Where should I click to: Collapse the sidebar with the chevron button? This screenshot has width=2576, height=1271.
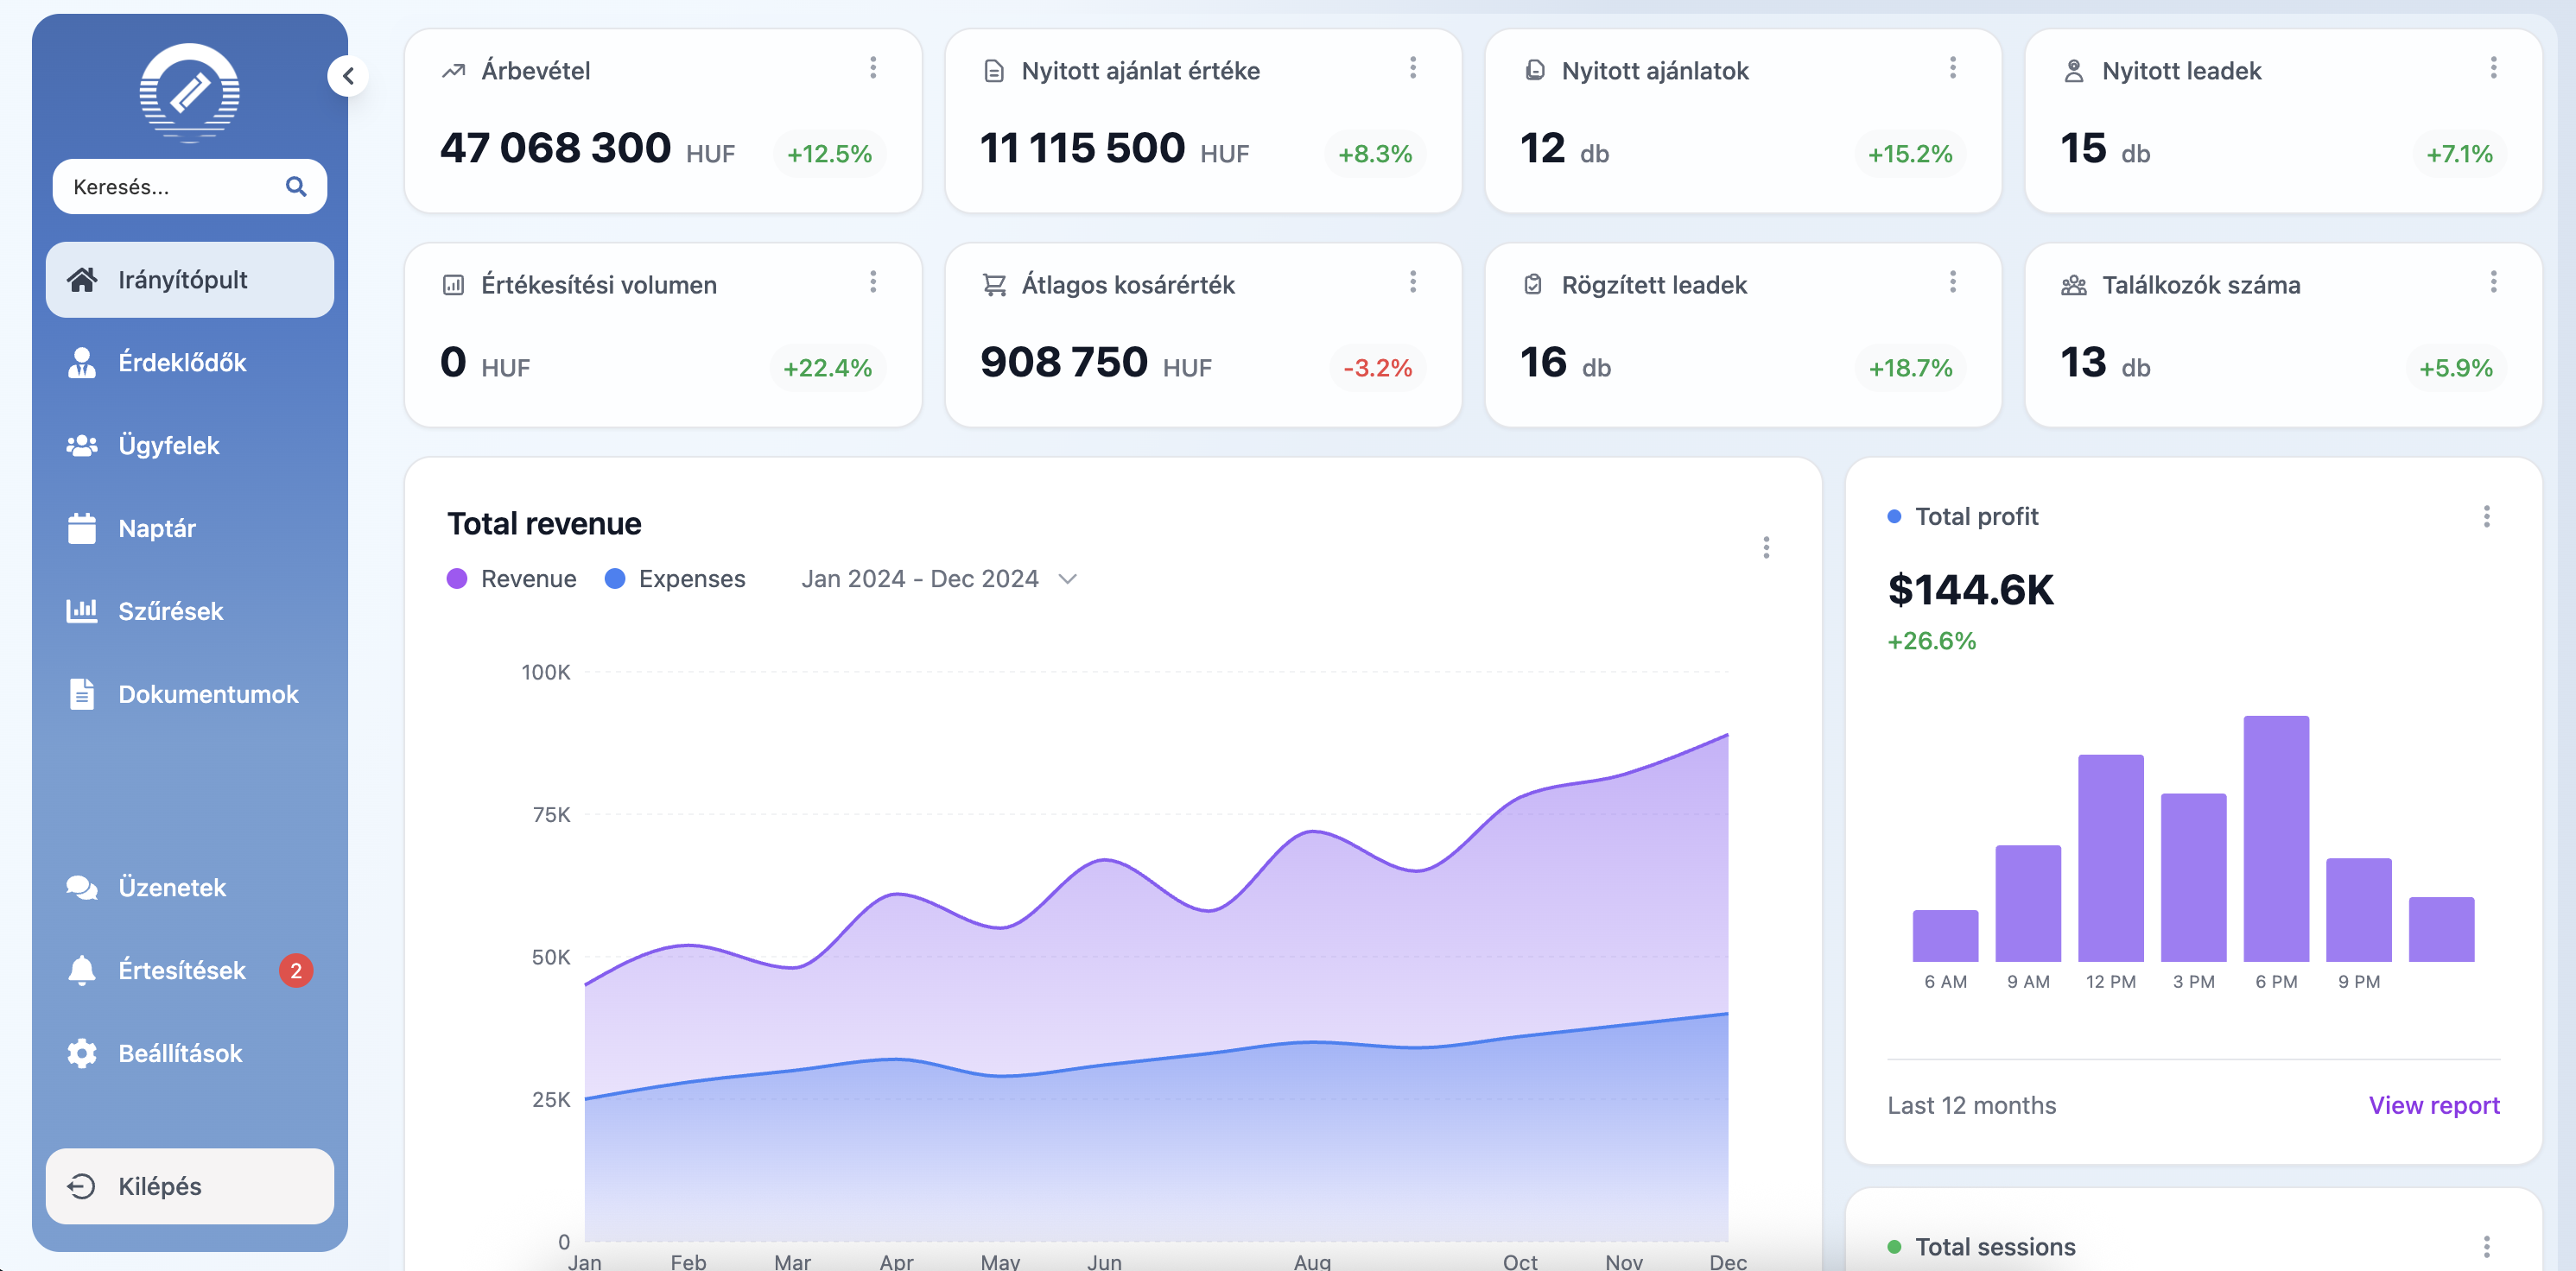coord(348,76)
